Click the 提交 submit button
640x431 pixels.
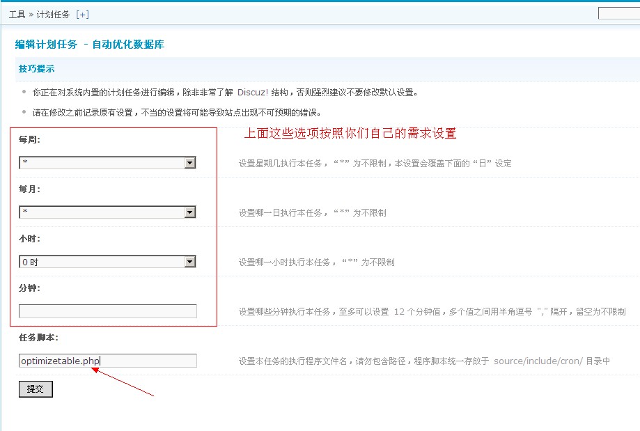(36, 389)
